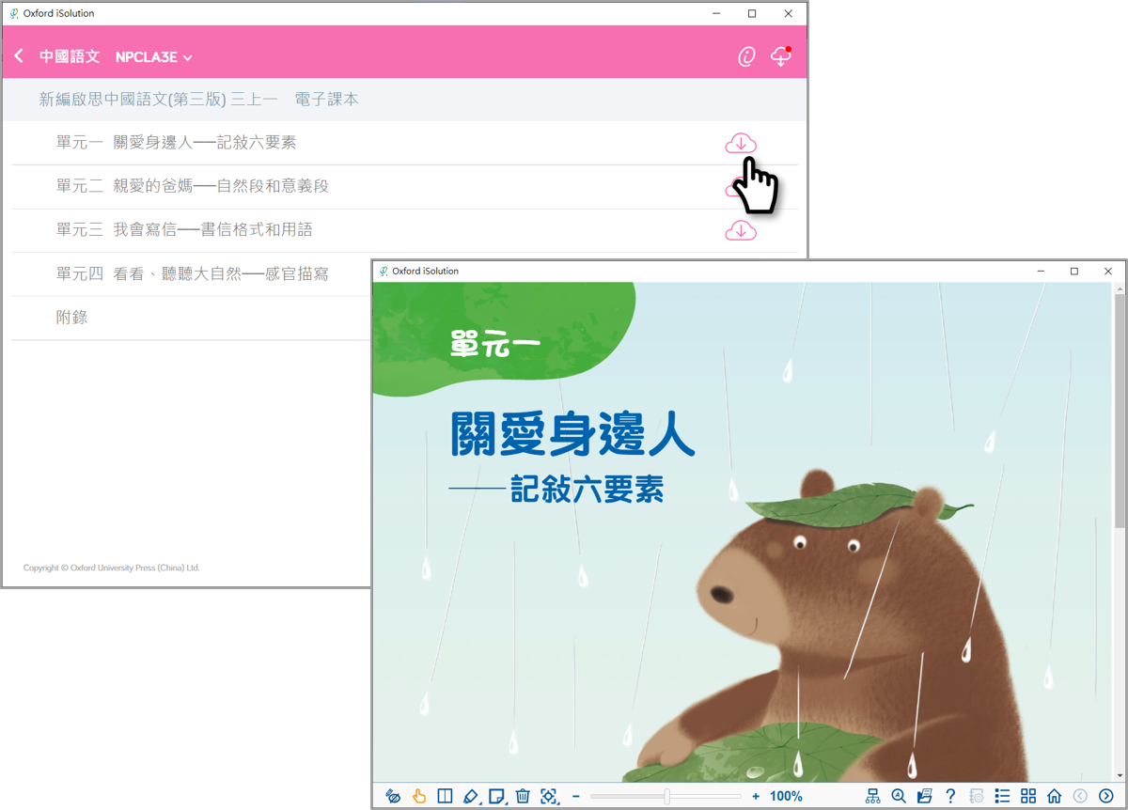Screen dimensions: 1128x810
Task: Maximize the book list Oxford iSolution window
Action: [x=752, y=13]
